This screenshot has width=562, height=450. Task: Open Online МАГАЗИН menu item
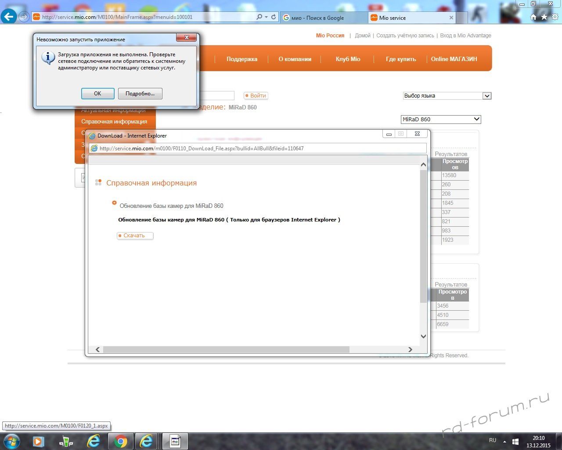click(x=454, y=59)
